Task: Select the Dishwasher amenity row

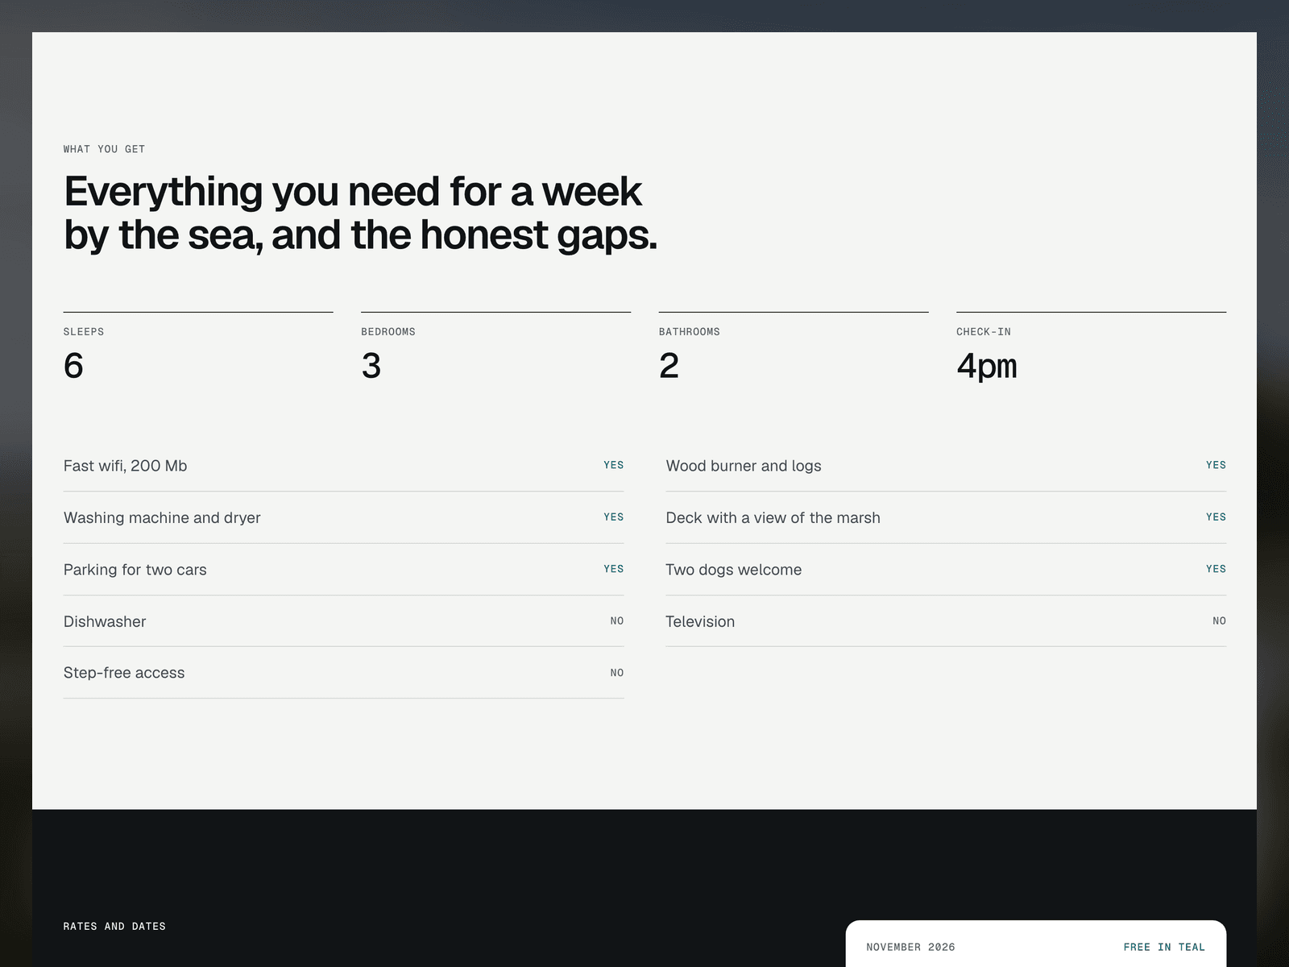Action: pos(343,621)
